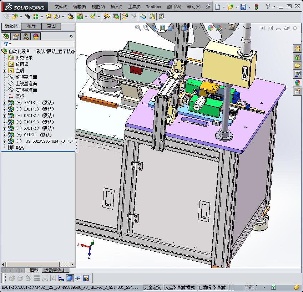Expand the GA1<1> component node

tap(4, 135)
